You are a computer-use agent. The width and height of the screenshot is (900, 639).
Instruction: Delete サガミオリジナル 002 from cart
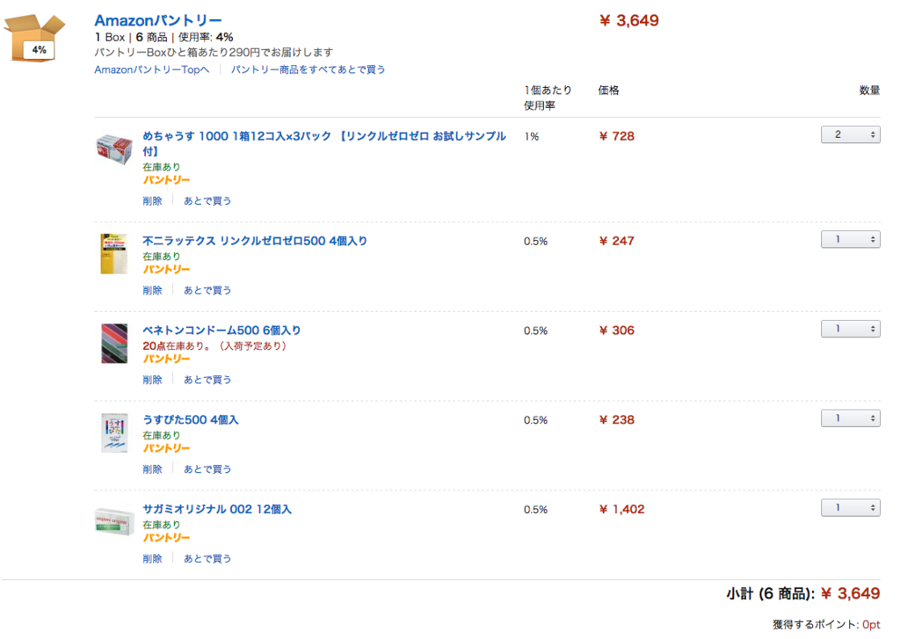[x=152, y=559]
